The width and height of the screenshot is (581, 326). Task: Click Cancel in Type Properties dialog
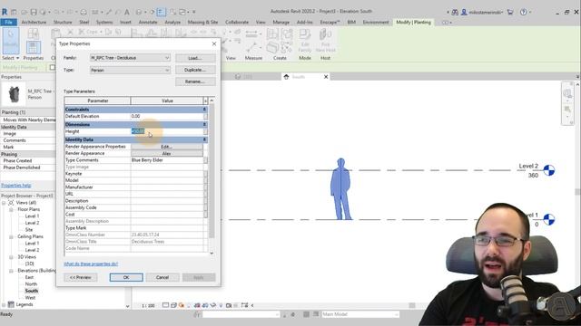click(x=162, y=277)
